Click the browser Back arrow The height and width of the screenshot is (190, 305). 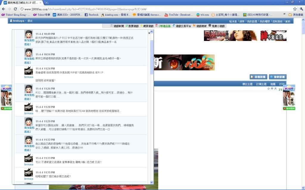click(4, 9)
